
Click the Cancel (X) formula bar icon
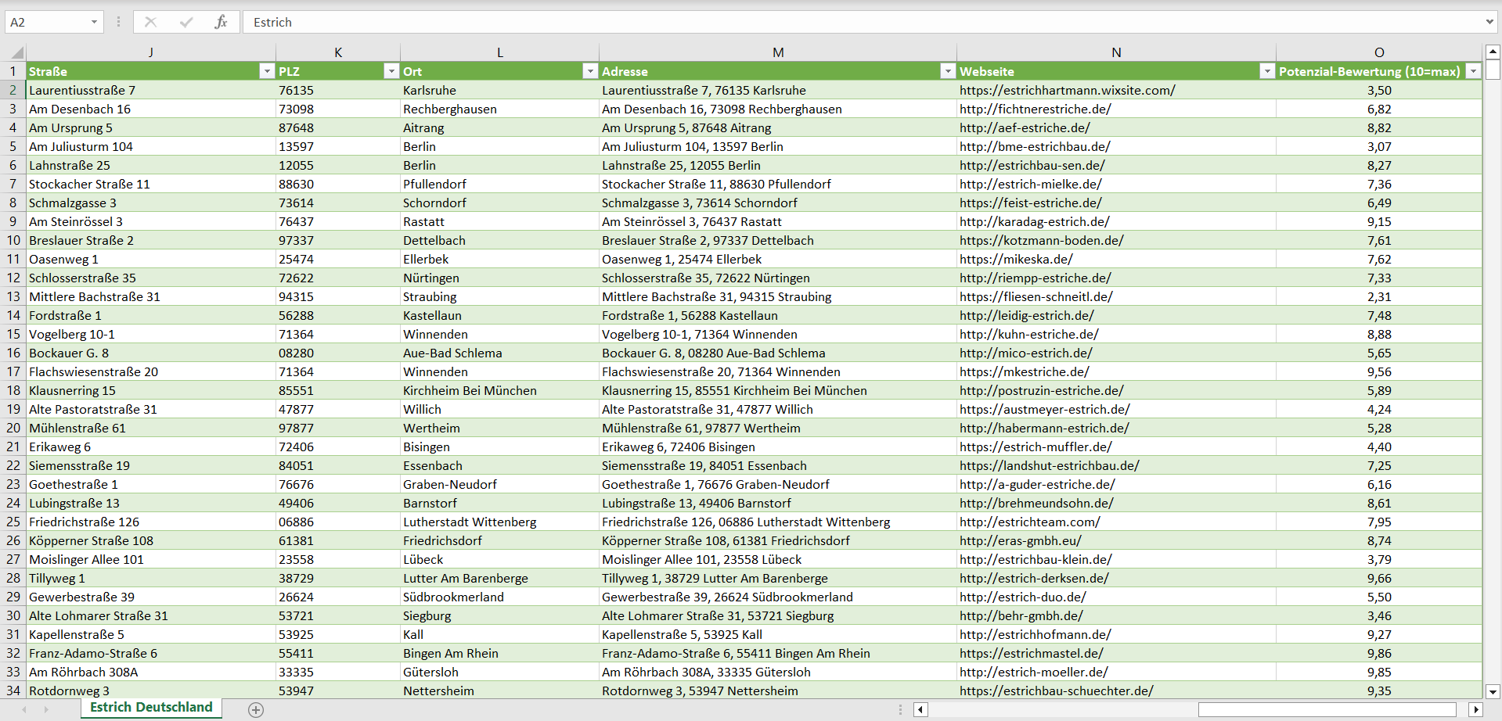(150, 22)
